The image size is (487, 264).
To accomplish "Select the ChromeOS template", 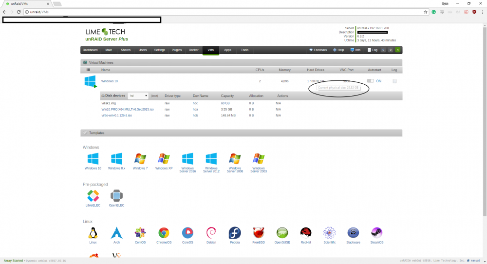I will pos(164,233).
